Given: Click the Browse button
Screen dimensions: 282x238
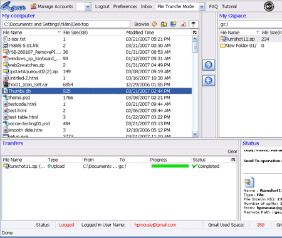Looking at the screenshot, I should (142, 24).
